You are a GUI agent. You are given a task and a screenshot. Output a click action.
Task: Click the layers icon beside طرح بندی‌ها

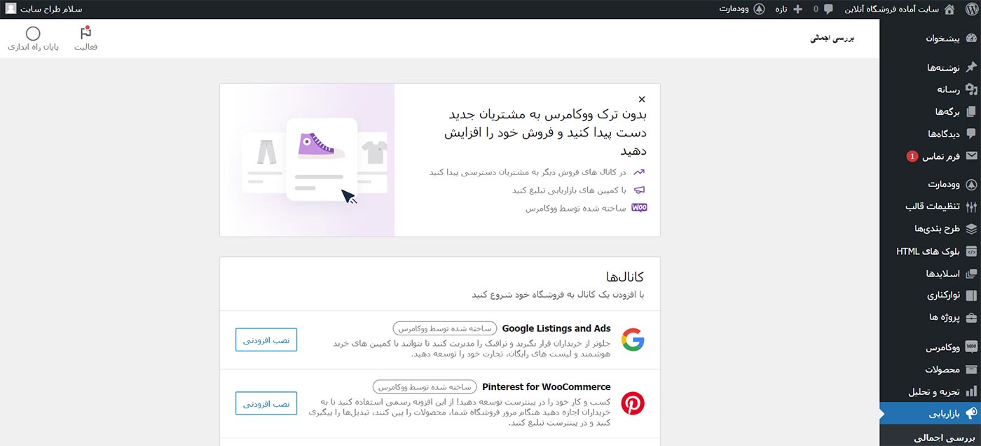(971, 229)
